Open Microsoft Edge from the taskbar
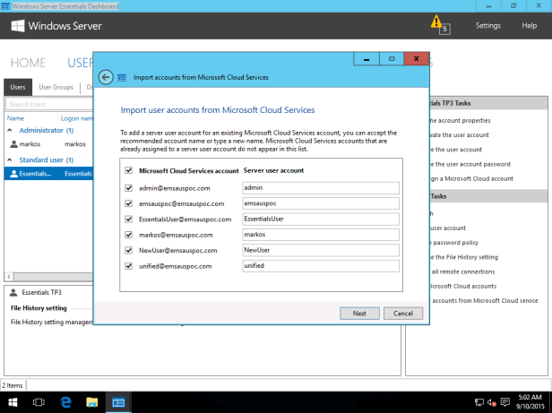Image resolution: width=552 pixels, height=413 pixels. pos(64,402)
